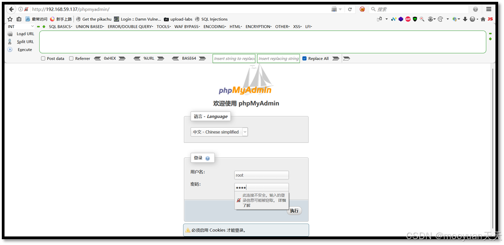This screenshot has height=245, width=504.
Task: Open the Firefox hamburger menu
Action: pyautogui.click(x=489, y=9)
